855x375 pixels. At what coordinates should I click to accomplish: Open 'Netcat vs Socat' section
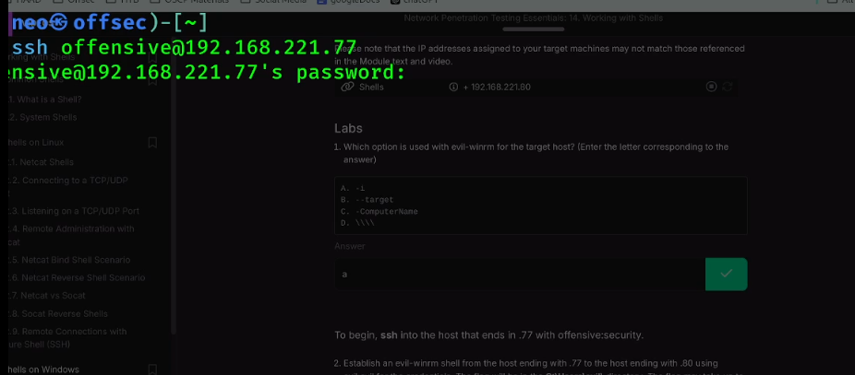pos(47,296)
